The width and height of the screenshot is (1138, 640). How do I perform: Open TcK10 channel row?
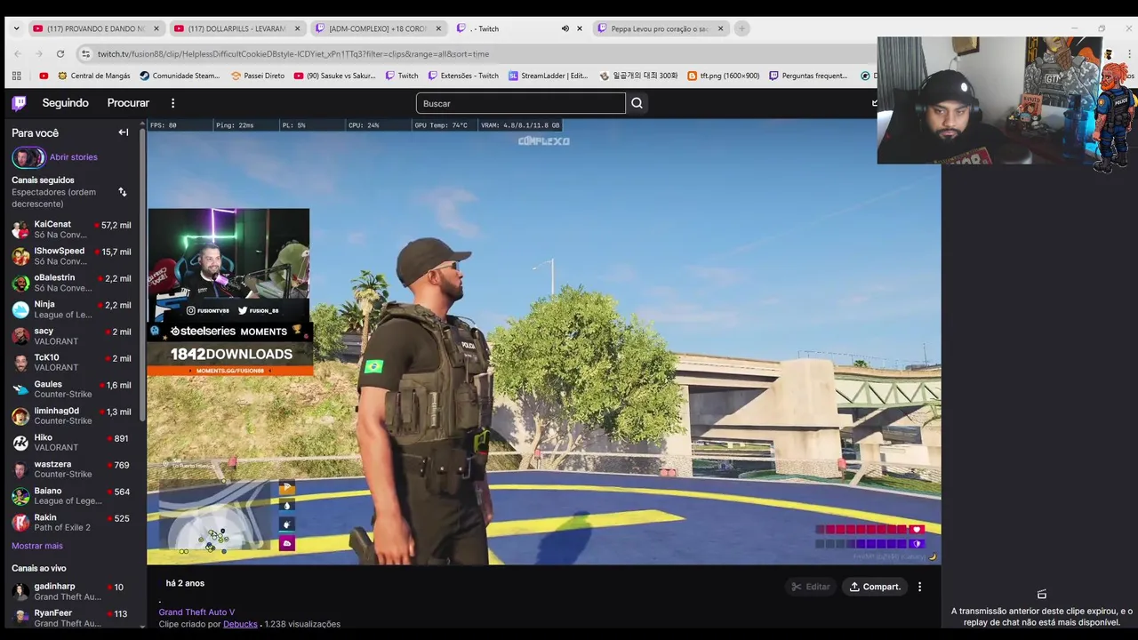(71, 363)
